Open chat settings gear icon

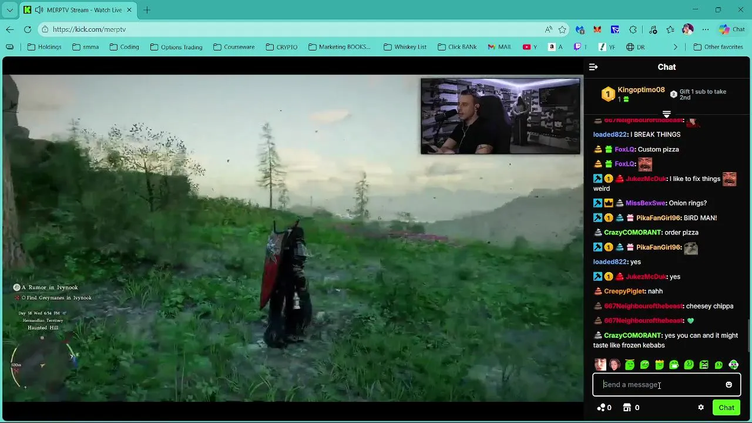[701, 408]
